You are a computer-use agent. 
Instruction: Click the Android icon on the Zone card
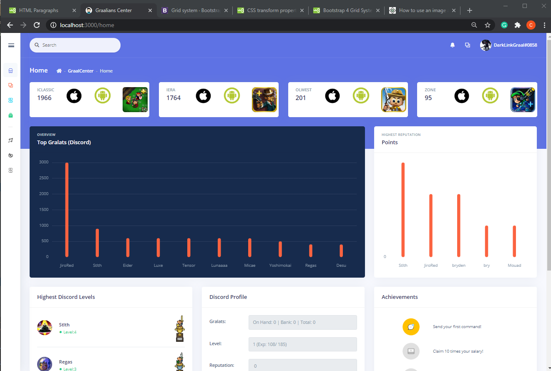tap(490, 95)
